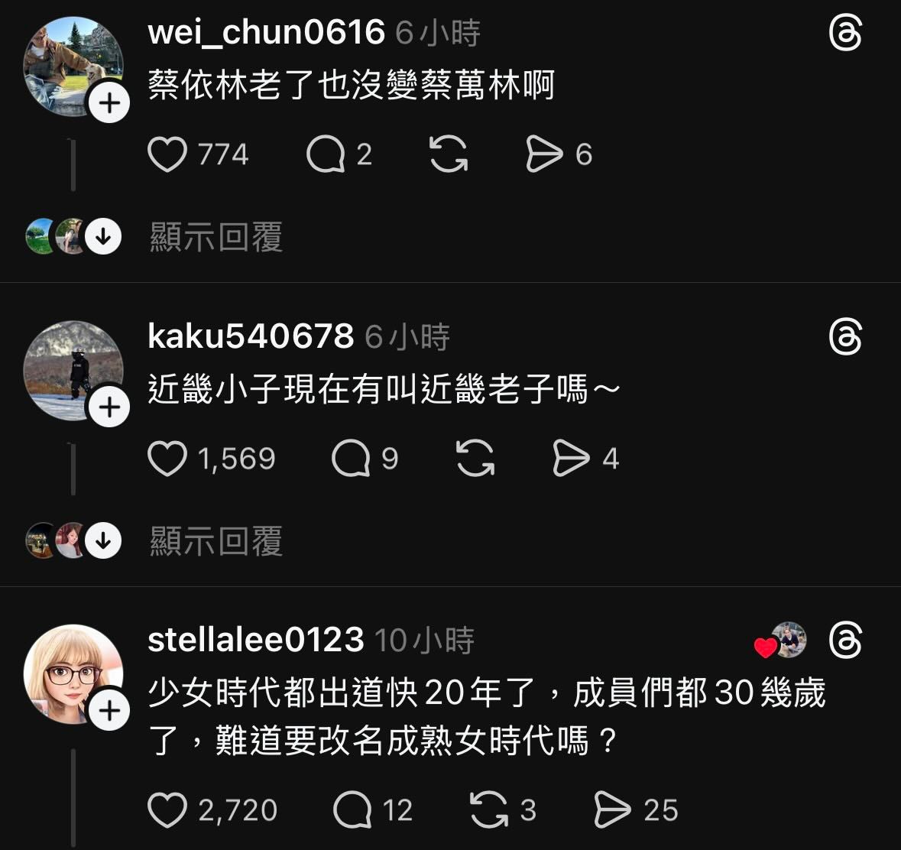Open replies on wei_chun0616's comment via the bubble icon
901x850 pixels.
coord(326,154)
